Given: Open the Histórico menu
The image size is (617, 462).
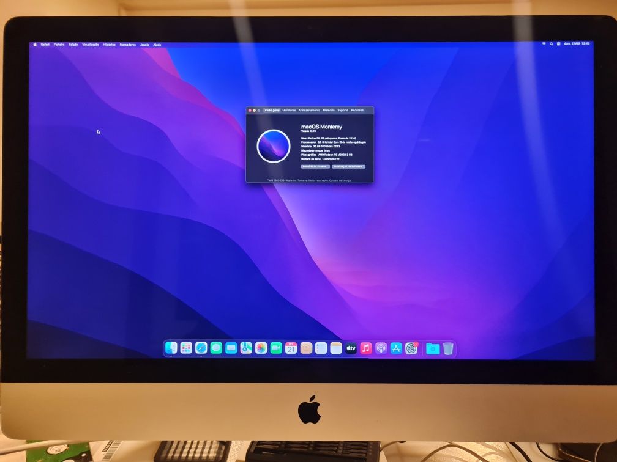Looking at the screenshot, I should (x=110, y=45).
